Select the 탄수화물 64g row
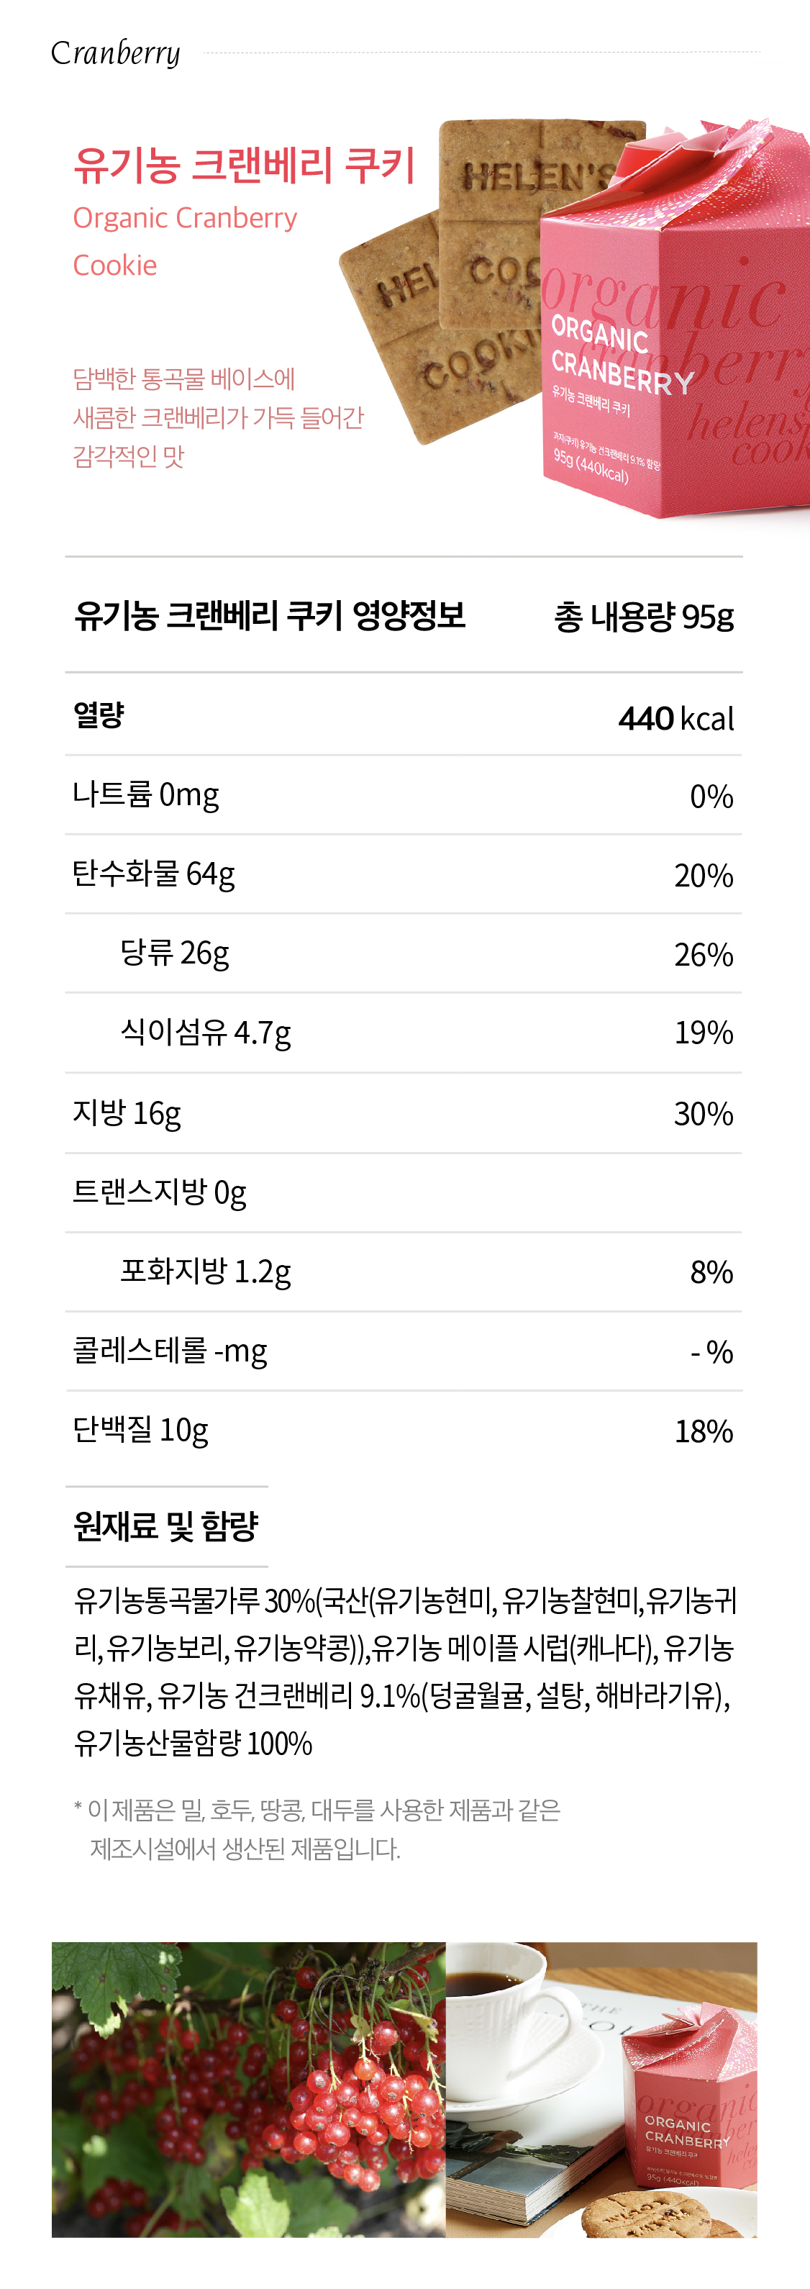 404,874
